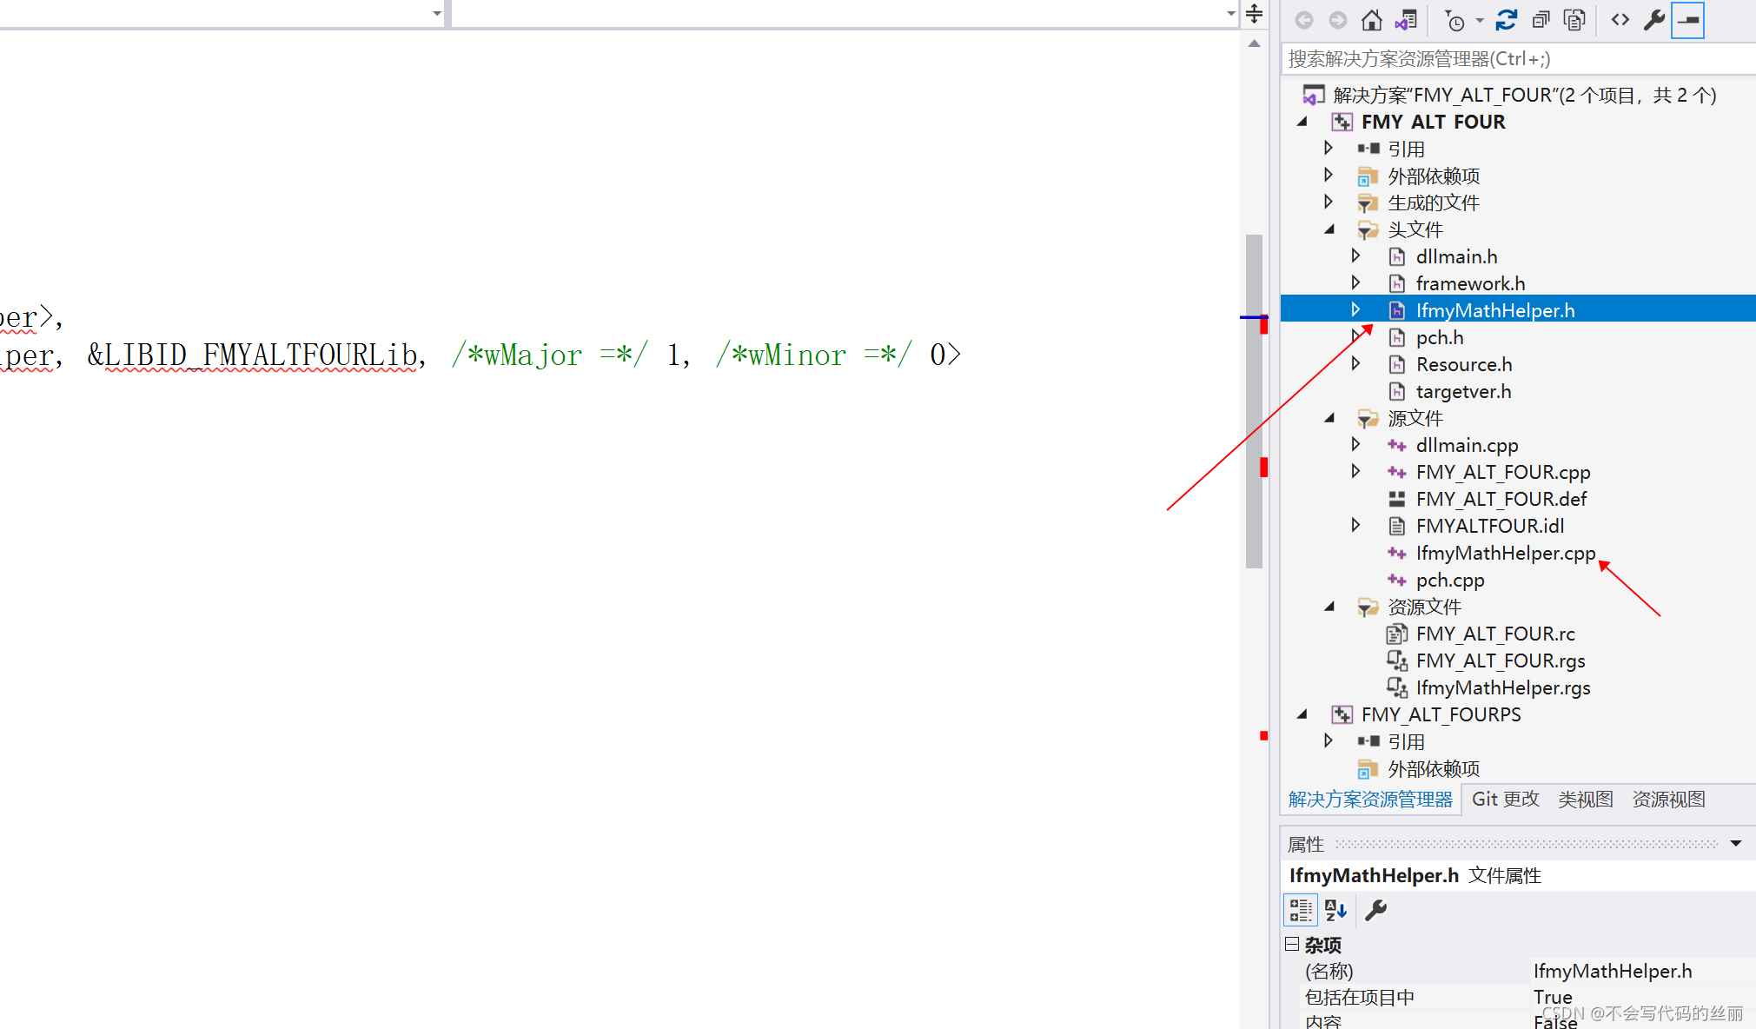The height and width of the screenshot is (1029, 1756).
Task: Collapse the 杂项 category in Properties
Action: click(x=1292, y=944)
